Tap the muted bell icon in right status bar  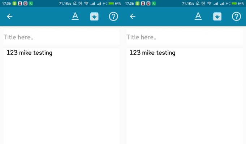point(198,4)
